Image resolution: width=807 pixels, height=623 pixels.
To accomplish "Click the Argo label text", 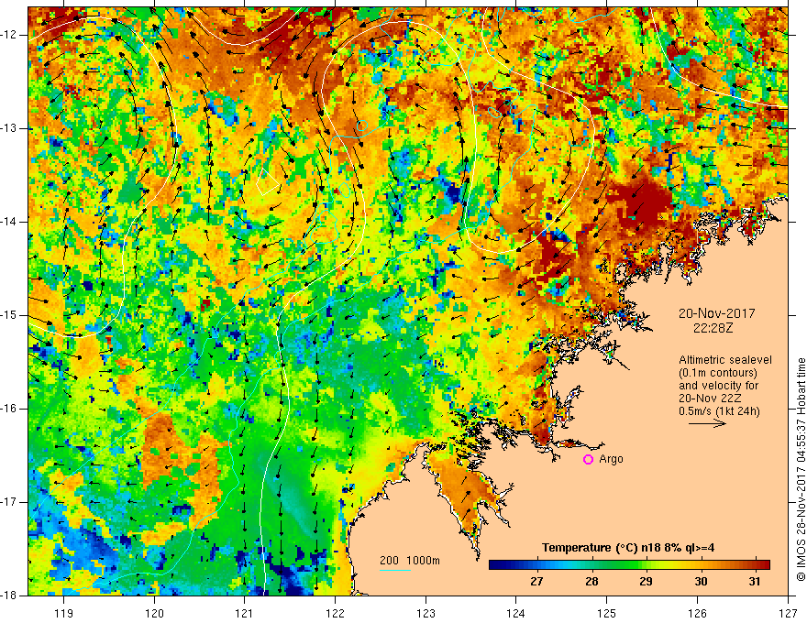I will click(611, 459).
